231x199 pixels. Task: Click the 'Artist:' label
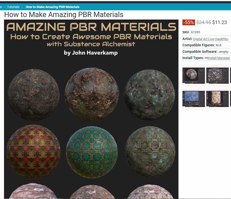click(187, 39)
